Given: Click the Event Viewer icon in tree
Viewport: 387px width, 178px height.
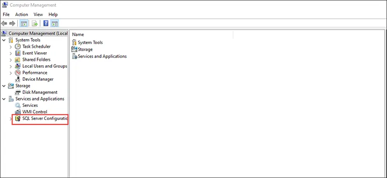Looking at the screenshot, I should [x=17, y=53].
